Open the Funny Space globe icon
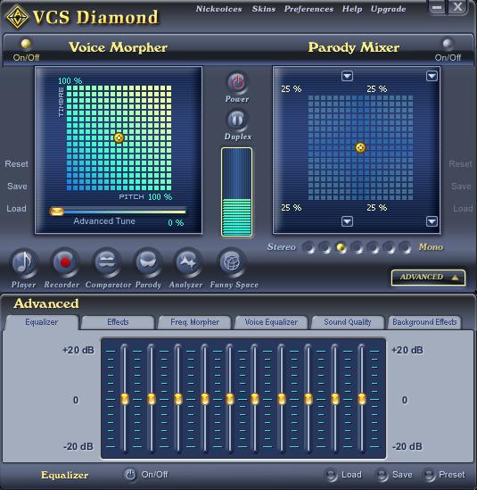 tap(231, 262)
